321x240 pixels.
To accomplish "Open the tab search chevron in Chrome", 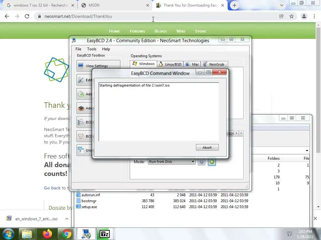I will click(x=282, y=6).
